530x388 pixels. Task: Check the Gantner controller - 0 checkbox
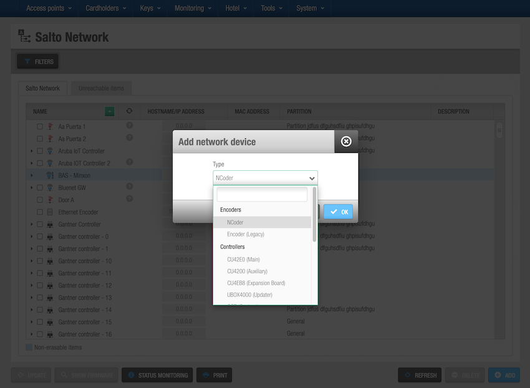[x=40, y=236]
